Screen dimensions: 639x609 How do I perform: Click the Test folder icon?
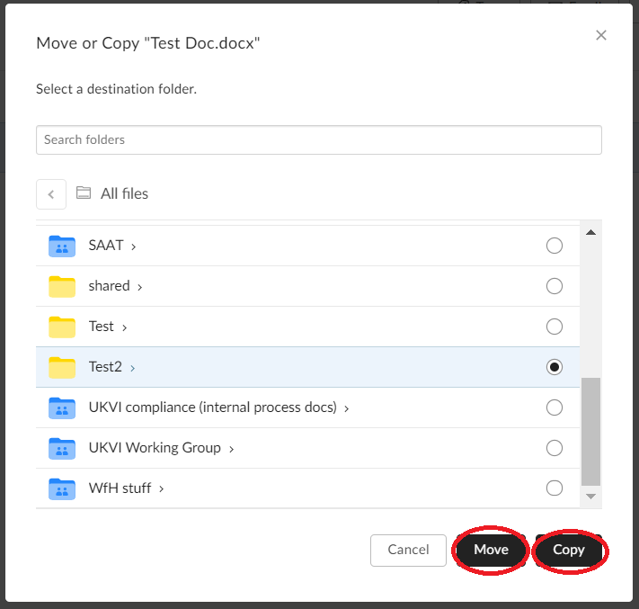pos(62,327)
